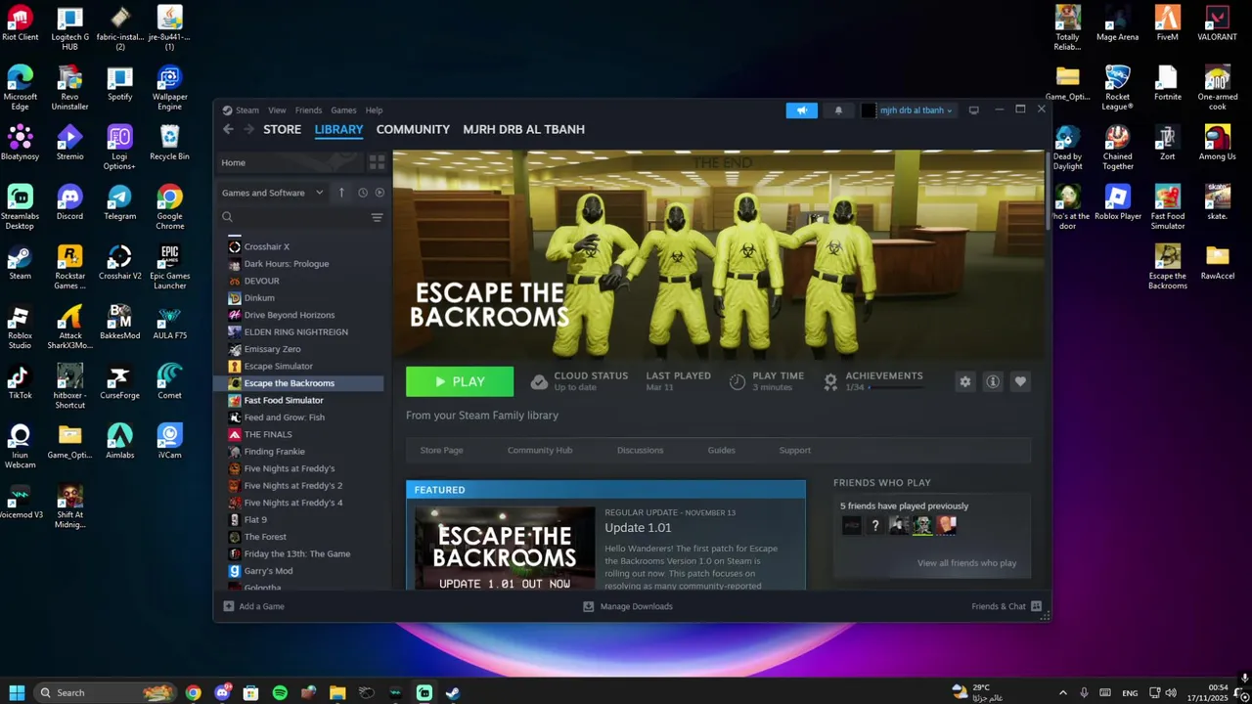Open Epic Games Launcher desktop icon

point(169,267)
